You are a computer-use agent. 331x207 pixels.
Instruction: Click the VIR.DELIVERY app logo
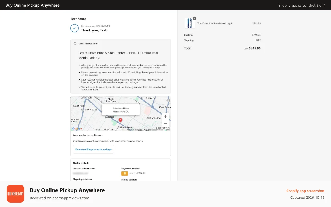[x=15, y=194]
